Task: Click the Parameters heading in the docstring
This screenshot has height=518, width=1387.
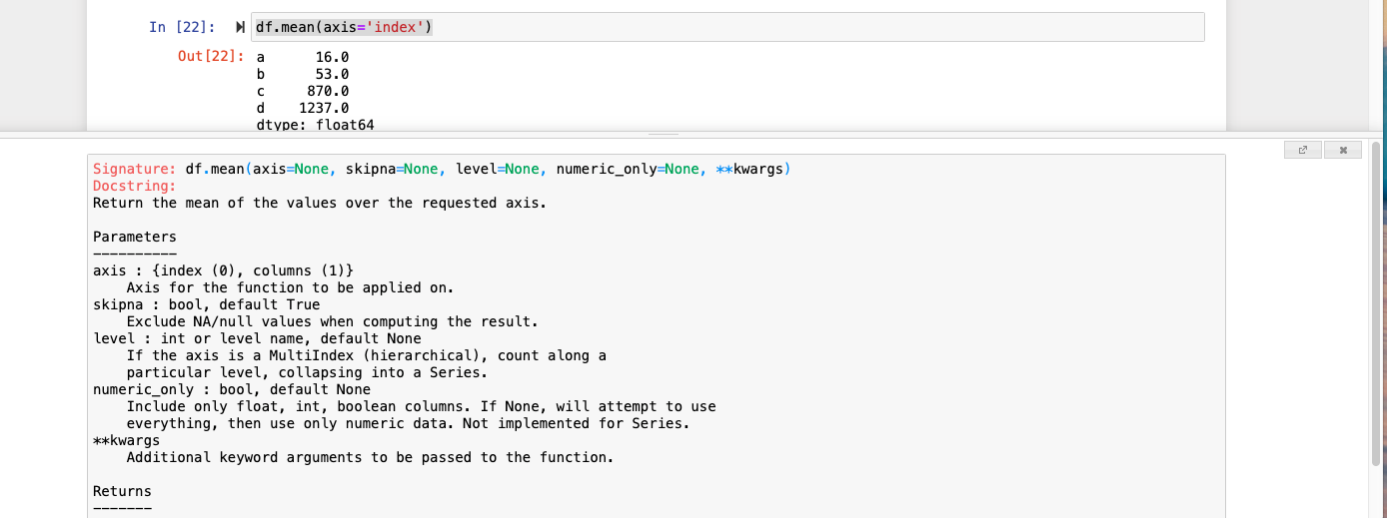Action: (x=134, y=237)
